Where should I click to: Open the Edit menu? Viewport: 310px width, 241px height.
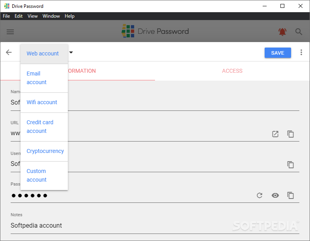[x=19, y=16]
